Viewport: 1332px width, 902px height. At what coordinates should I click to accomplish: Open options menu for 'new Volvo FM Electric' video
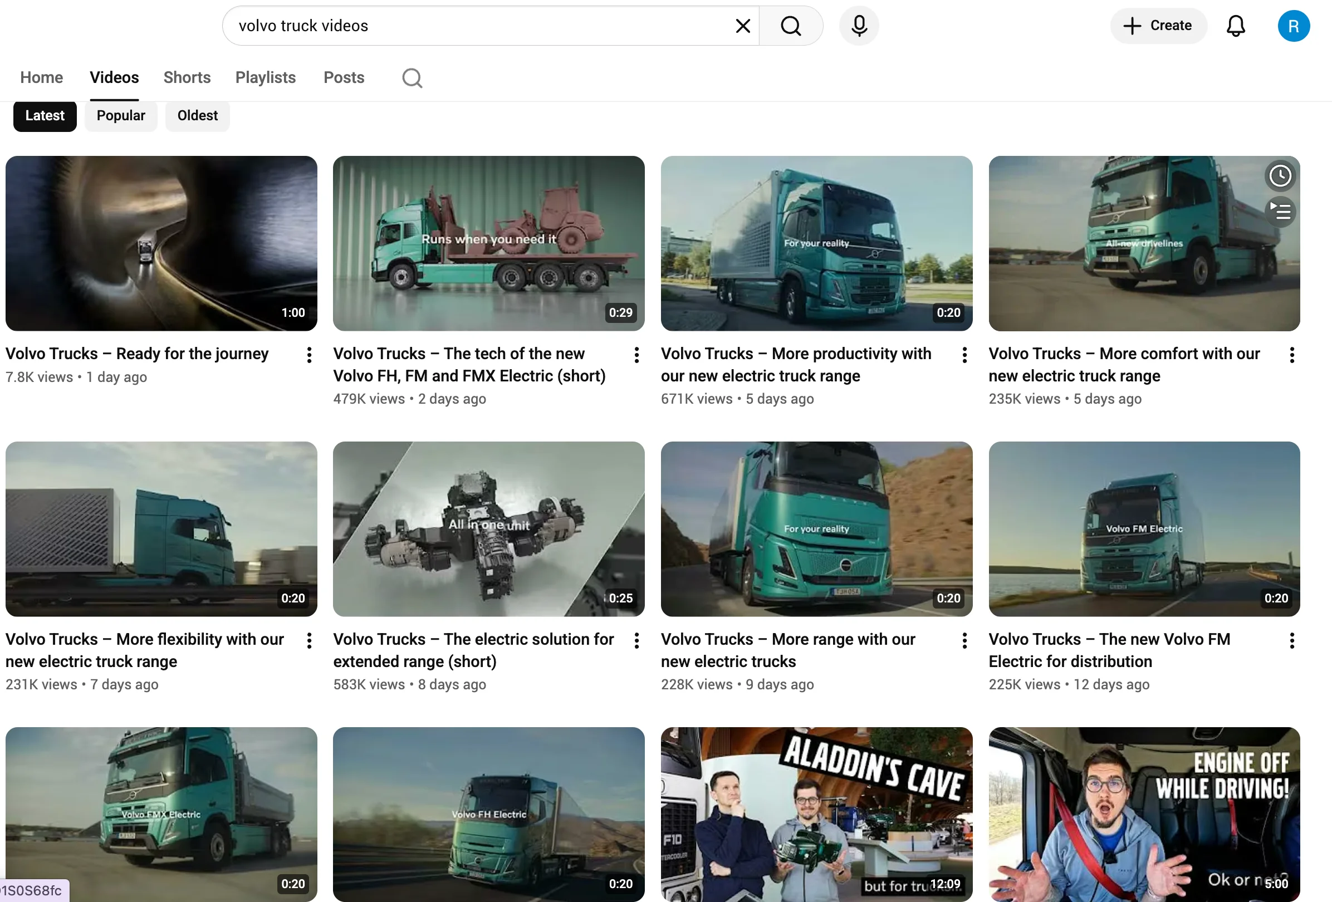[1292, 641]
